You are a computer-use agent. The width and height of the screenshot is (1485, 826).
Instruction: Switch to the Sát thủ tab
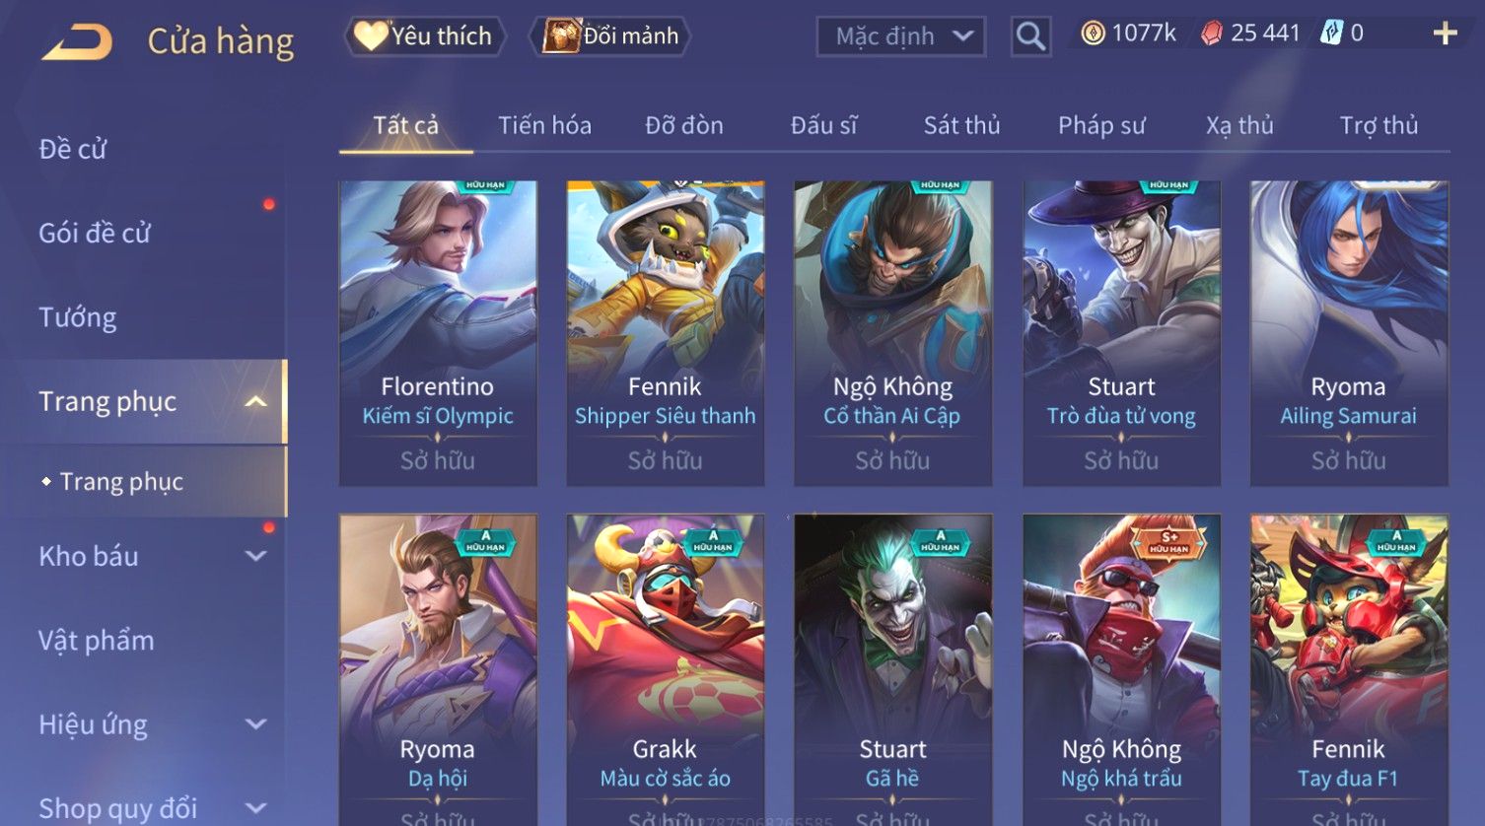961,125
